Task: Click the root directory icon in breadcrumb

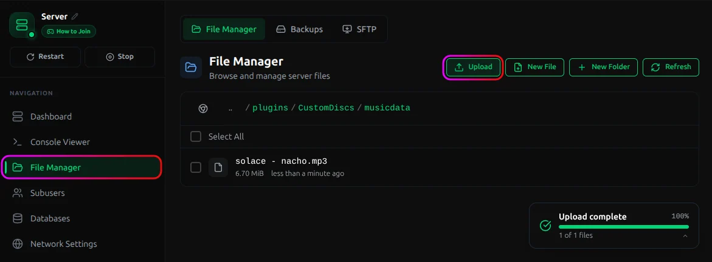Action: (x=203, y=109)
